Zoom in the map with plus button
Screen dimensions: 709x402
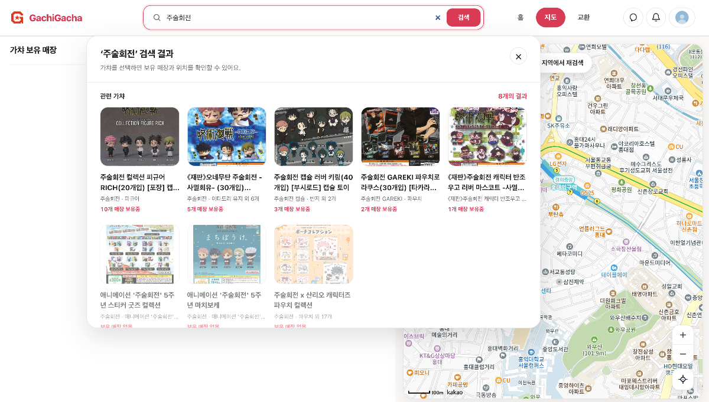[683, 335]
